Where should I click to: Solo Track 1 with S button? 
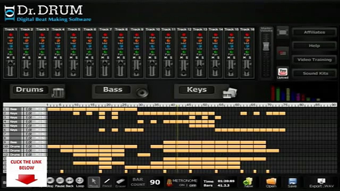coord(14,58)
